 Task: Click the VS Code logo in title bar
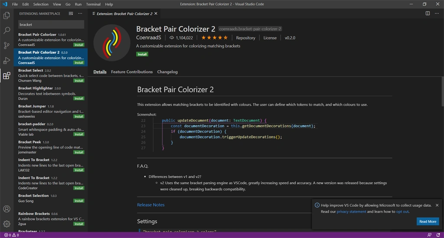click(x=5, y=4)
